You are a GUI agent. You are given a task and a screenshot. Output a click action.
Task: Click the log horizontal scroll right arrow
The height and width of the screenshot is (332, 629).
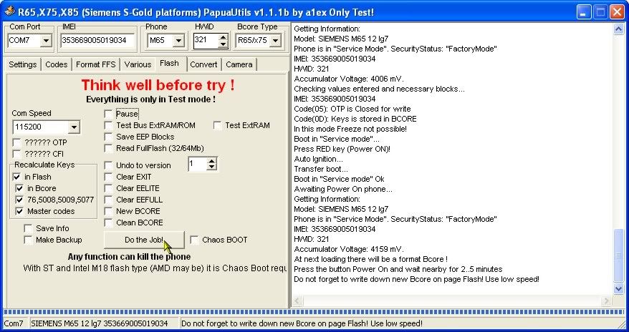(x=606, y=301)
